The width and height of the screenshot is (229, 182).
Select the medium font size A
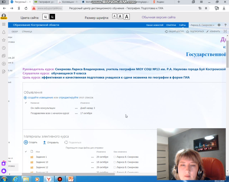120,16
